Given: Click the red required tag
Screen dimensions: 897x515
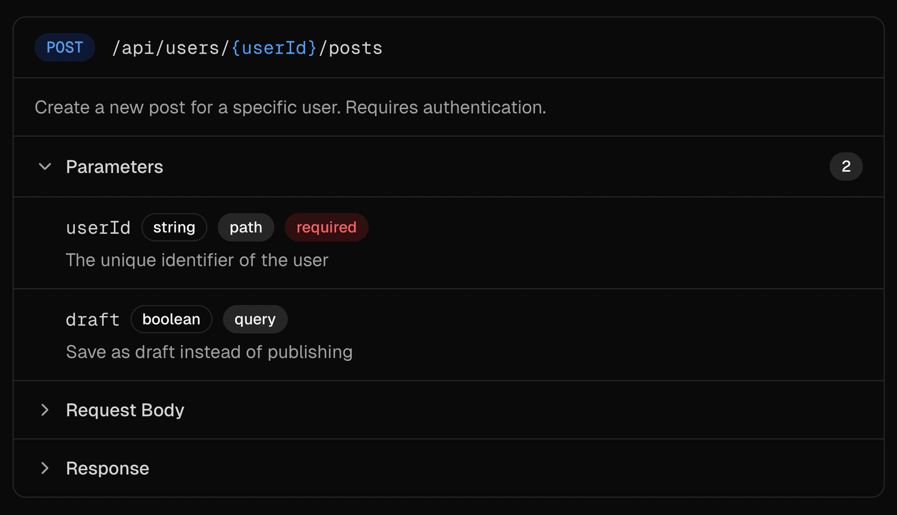Looking at the screenshot, I should point(326,228).
